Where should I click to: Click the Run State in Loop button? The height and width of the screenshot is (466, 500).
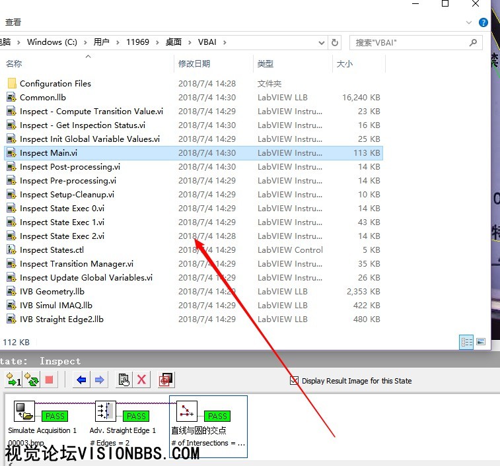pos(32,380)
